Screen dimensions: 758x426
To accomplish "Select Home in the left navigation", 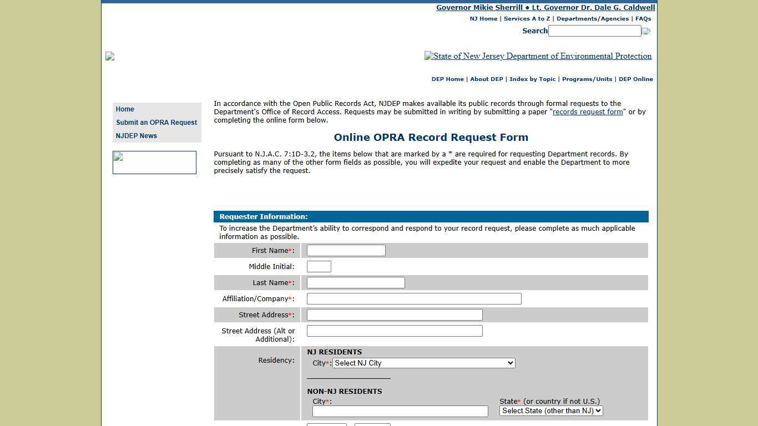I will point(125,109).
